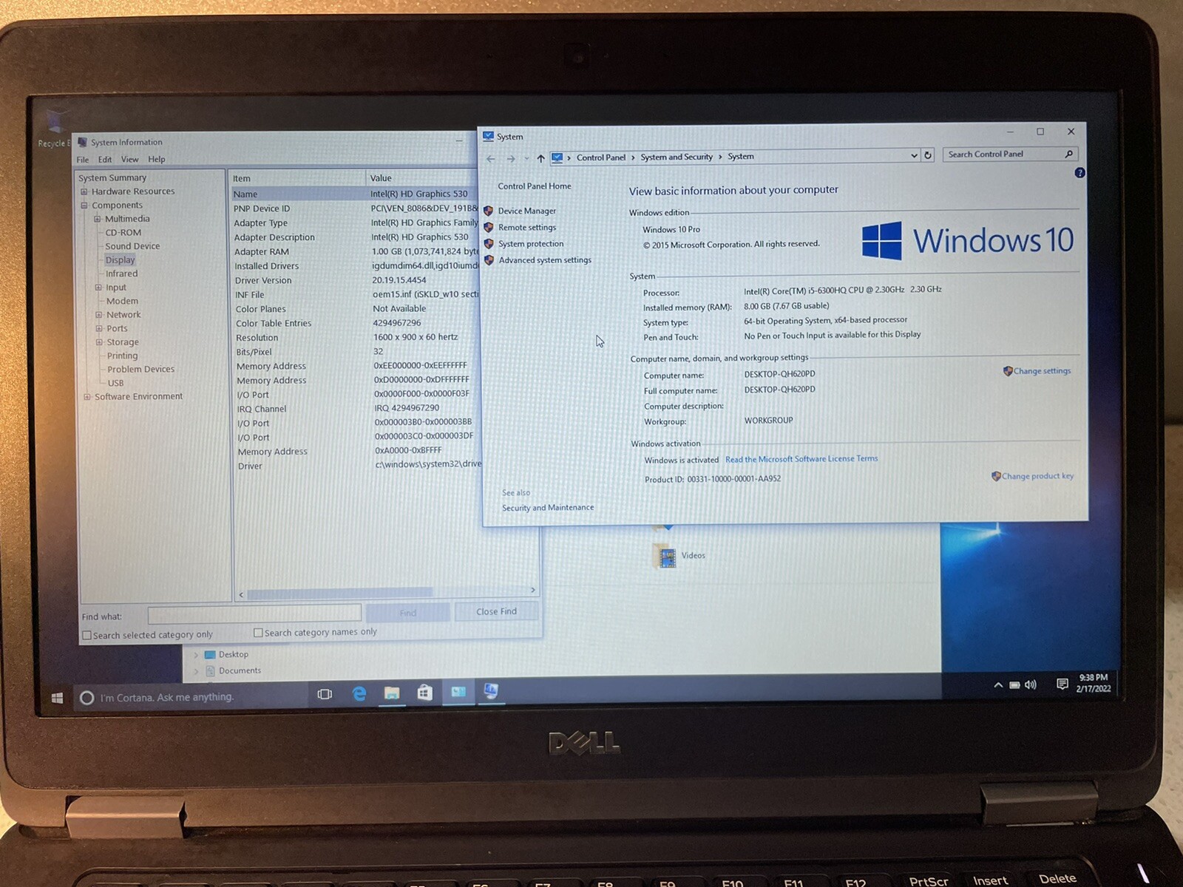Select Infrared in the tree
Screen dimensions: 1183x887
point(121,273)
